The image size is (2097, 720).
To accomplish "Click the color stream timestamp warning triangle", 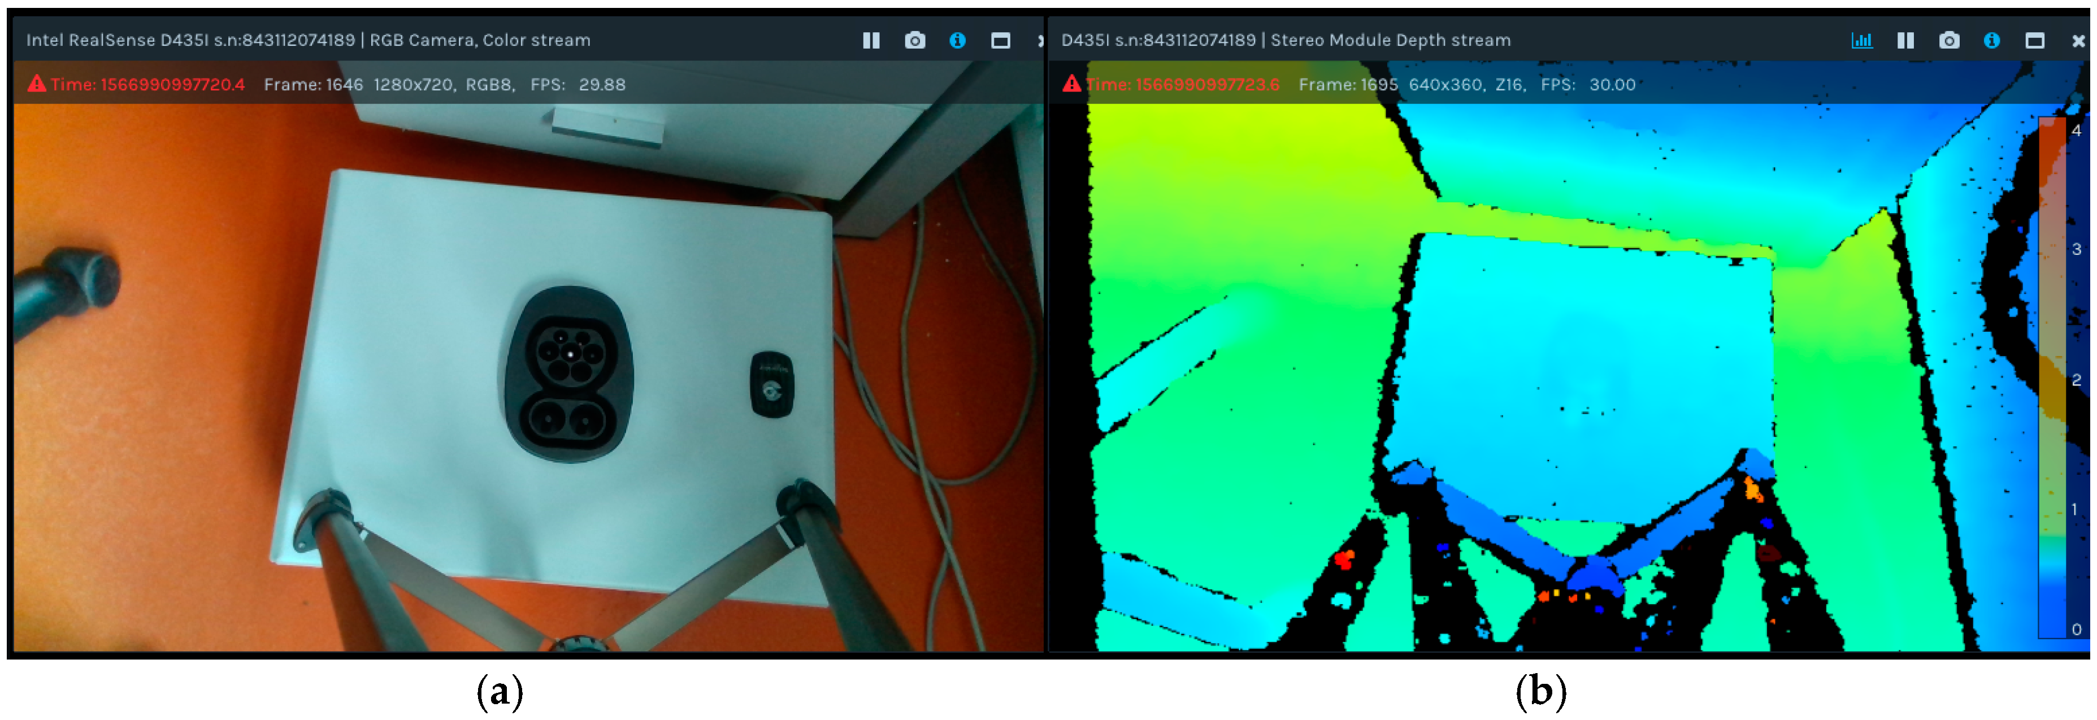I will 37,84.
